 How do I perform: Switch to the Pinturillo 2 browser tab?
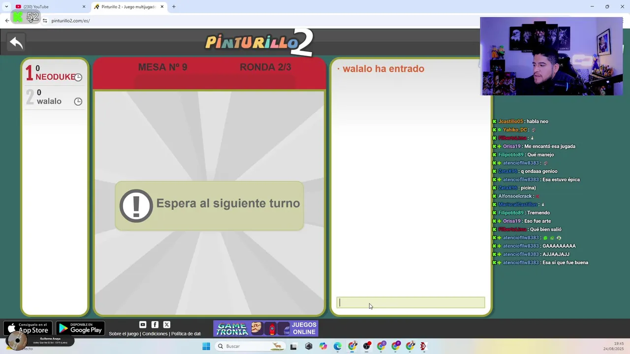click(x=129, y=7)
